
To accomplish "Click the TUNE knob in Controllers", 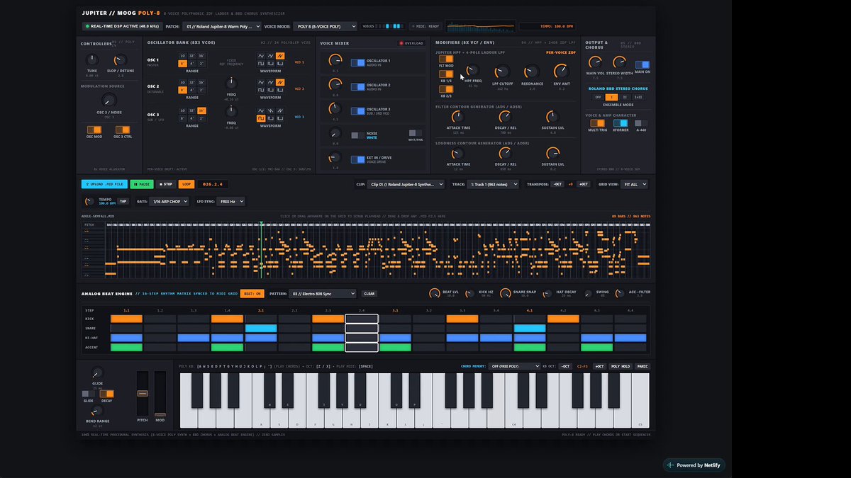I will coord(92,61).
